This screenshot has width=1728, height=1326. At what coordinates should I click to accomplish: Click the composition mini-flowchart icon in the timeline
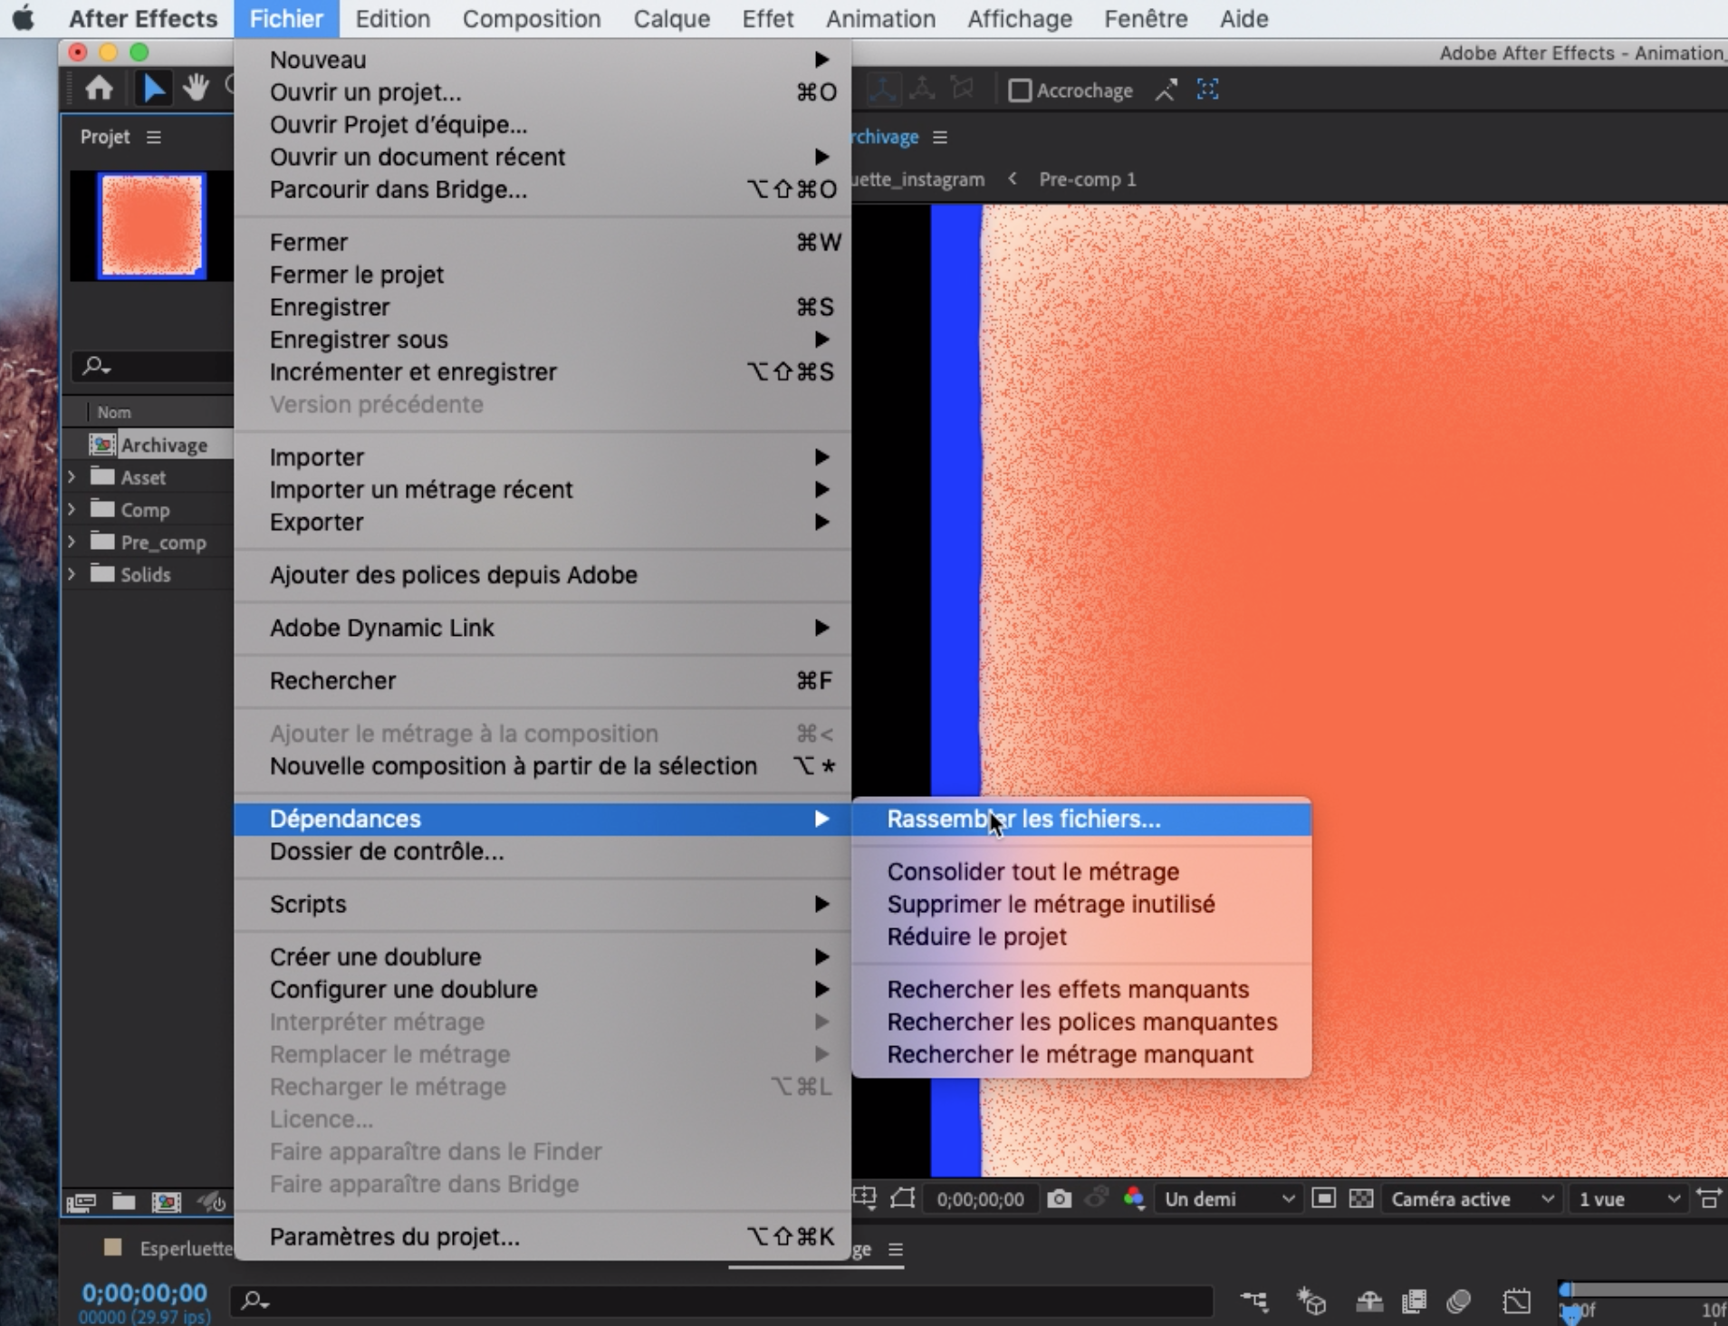pyautogui.click(x=1254, y=1302)
